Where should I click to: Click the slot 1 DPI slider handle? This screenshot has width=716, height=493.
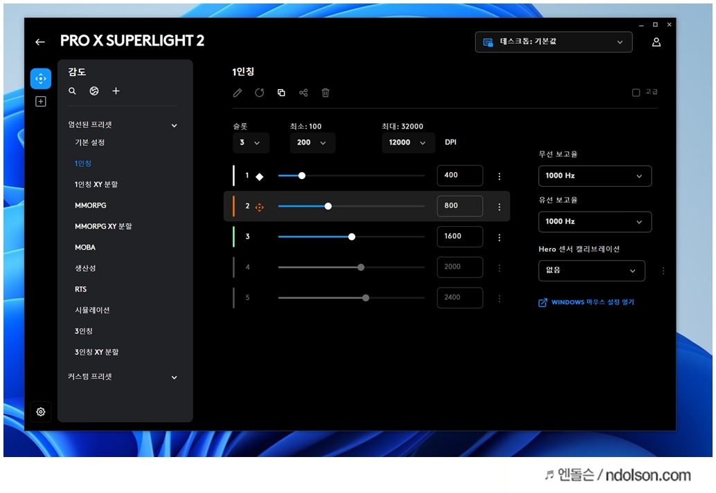(x=302, y=176)
